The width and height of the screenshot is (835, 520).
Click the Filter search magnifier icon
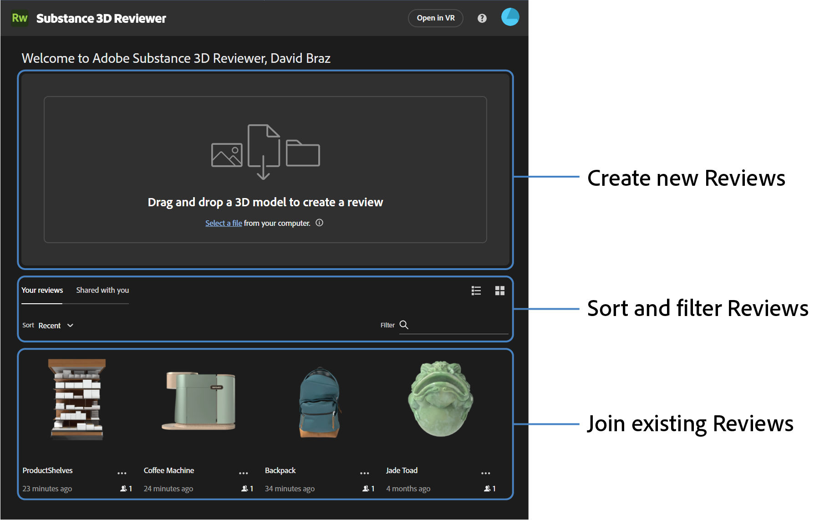pos(404,325)
